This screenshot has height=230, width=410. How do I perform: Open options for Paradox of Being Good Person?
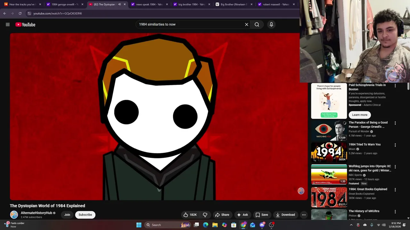pos(395,123)
